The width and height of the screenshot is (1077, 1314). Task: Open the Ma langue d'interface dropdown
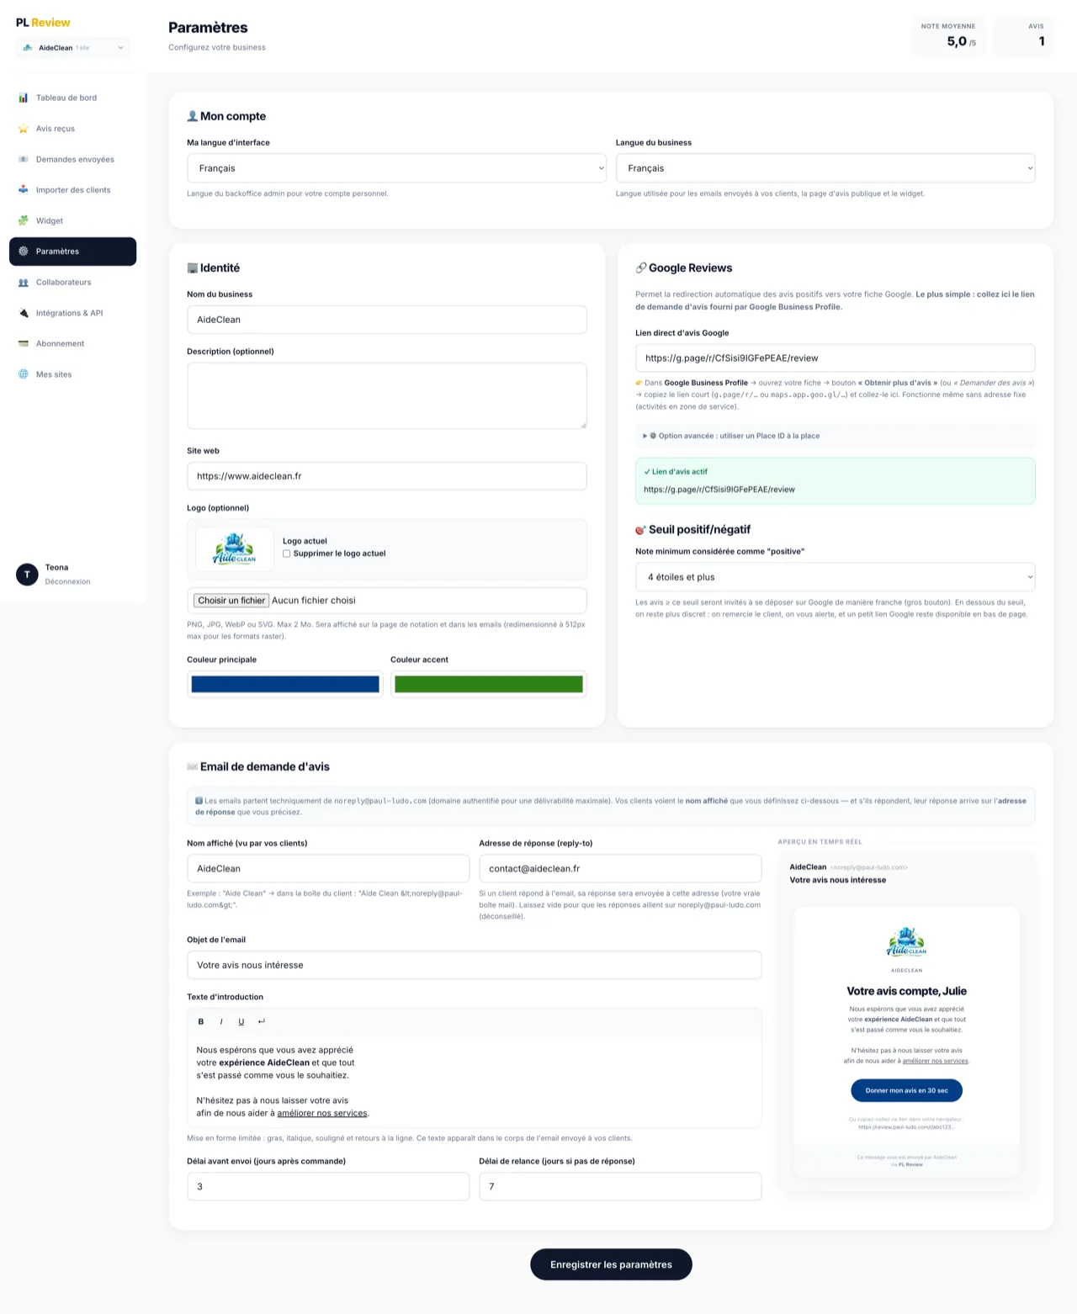click(x=396, y=168)
